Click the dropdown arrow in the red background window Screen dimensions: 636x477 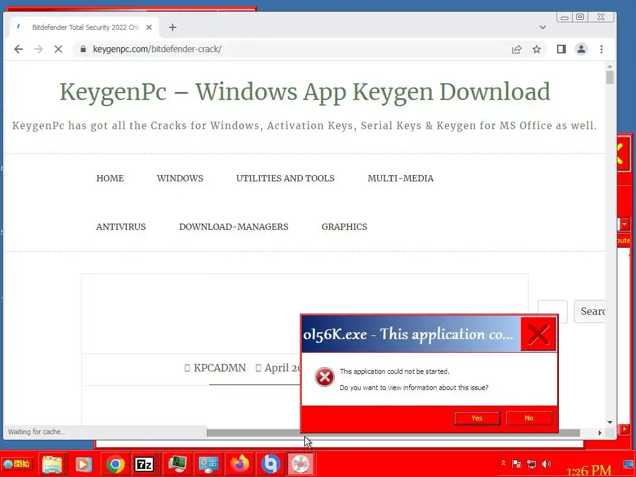coord(625,224)
